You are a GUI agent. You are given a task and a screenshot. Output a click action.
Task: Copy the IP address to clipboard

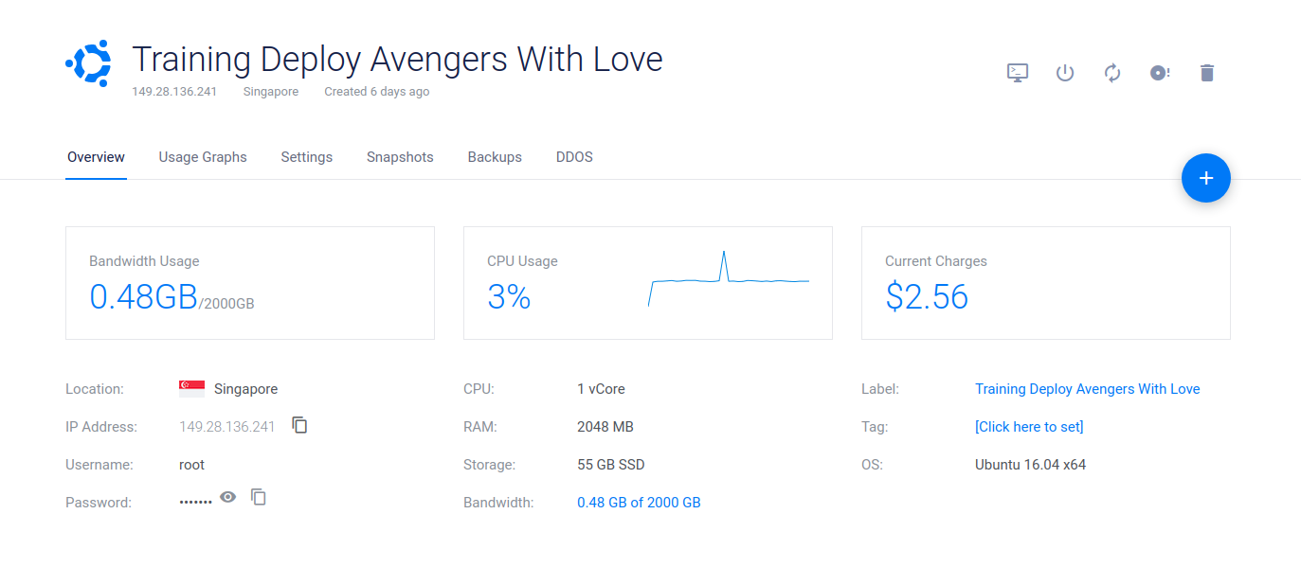300,425
